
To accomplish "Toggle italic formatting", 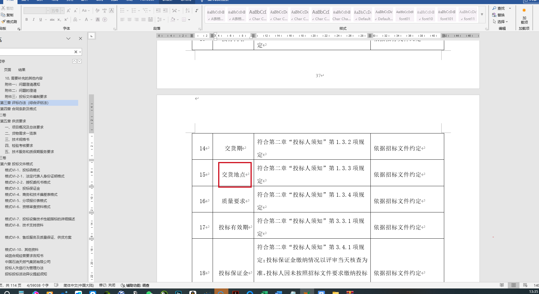I will (34, 20).
